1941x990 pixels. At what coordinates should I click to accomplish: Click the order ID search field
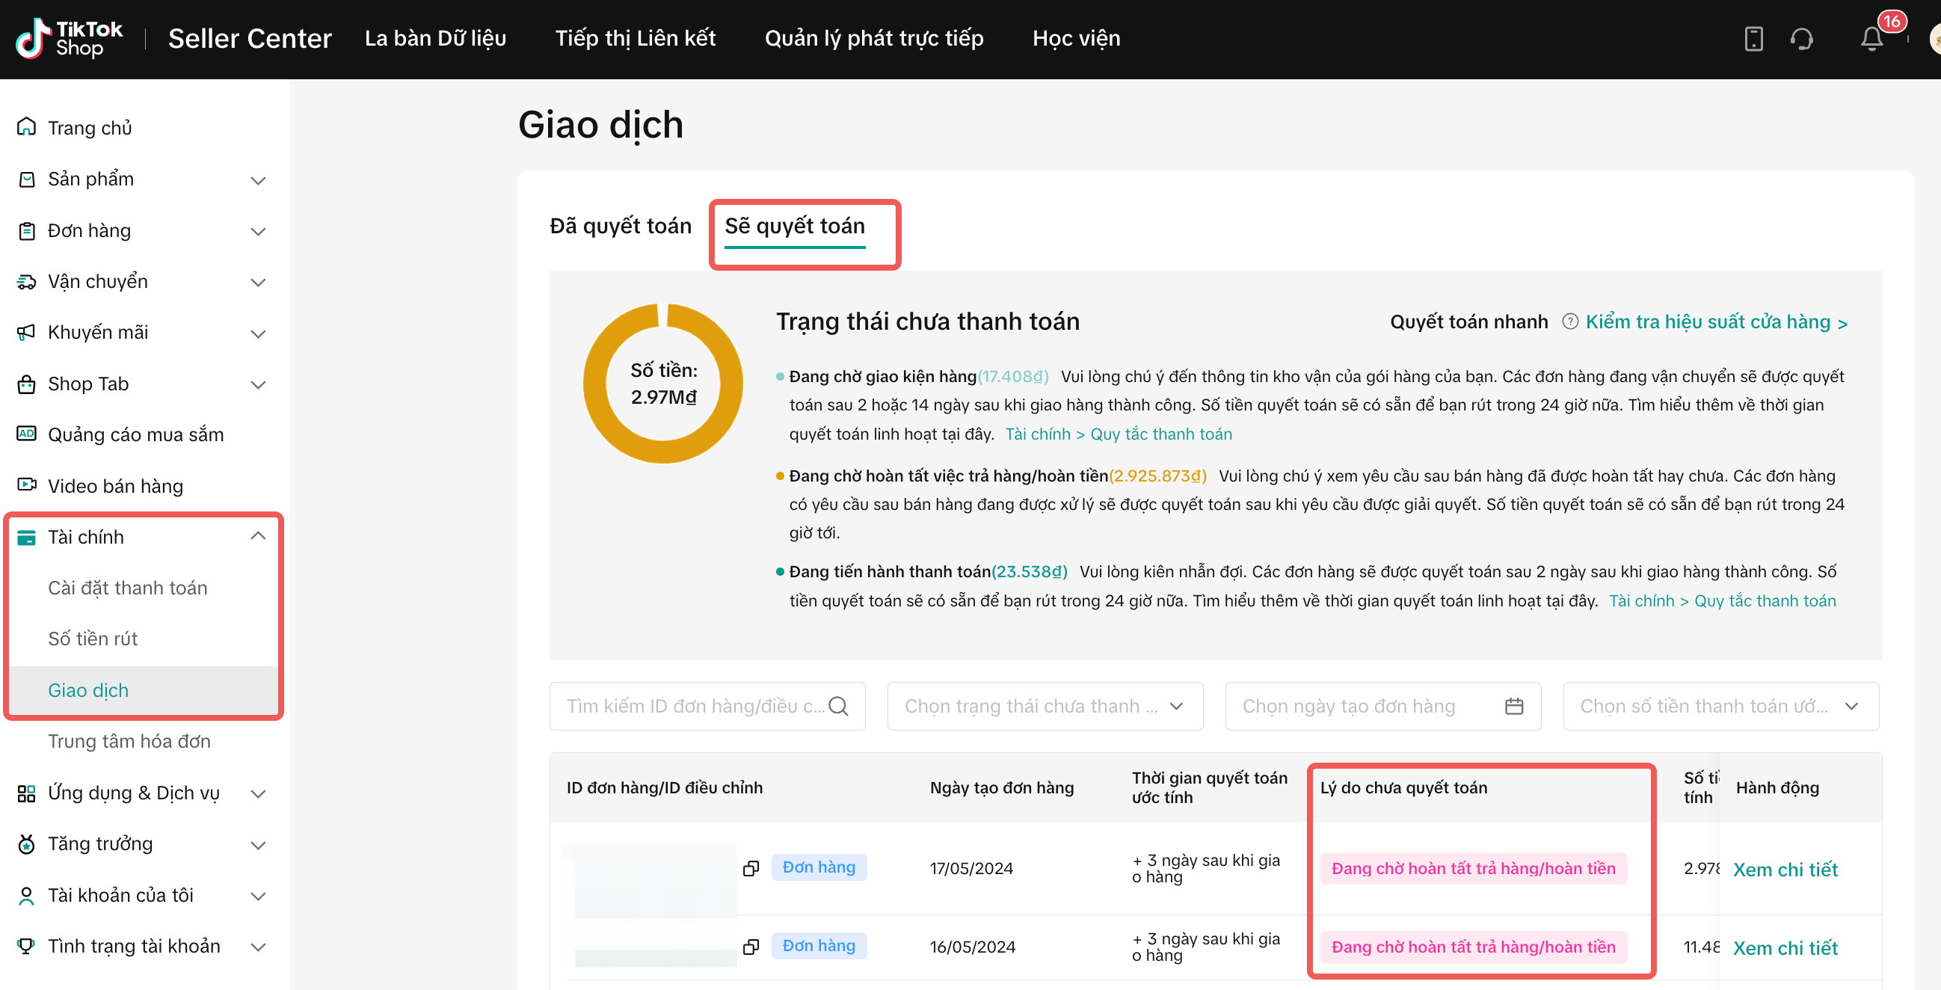pos(693,706)
